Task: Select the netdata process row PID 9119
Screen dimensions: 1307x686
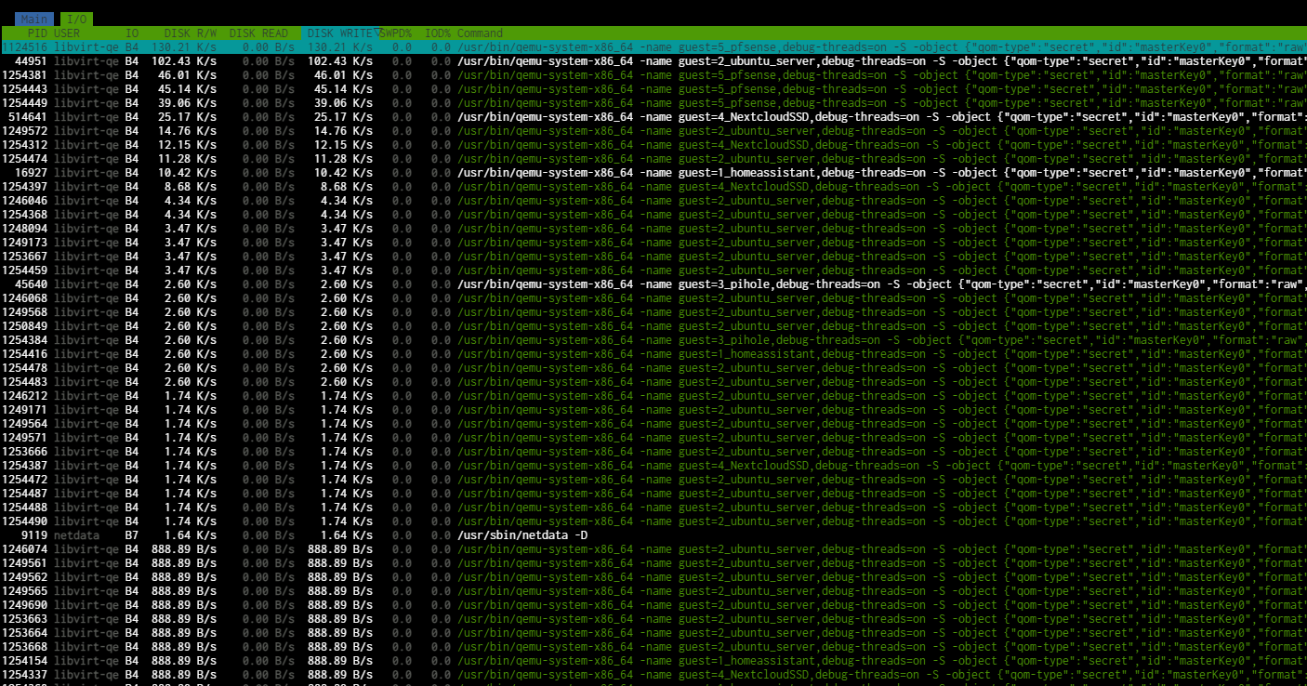Action: [653, 535]
